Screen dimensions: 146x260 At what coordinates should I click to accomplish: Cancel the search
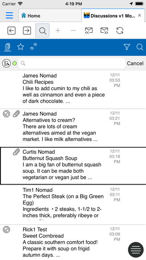tap(135, 64)
